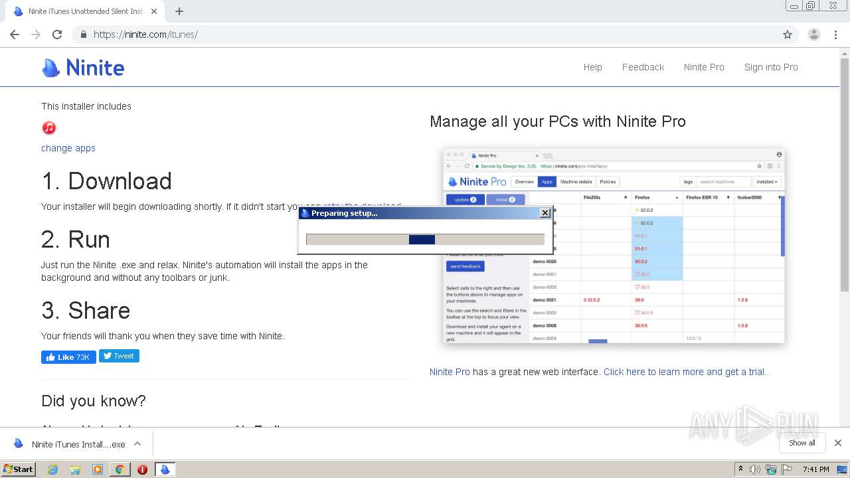This screenshot has width=850, height=478.
Task: Open Internet Explorer from the taskbar
Action: pyautogui.click(x=52, y=469)
